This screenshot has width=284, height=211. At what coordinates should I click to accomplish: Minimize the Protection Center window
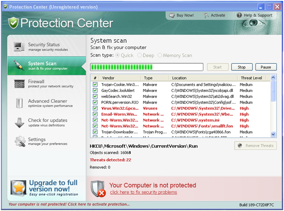coord(261,7)
